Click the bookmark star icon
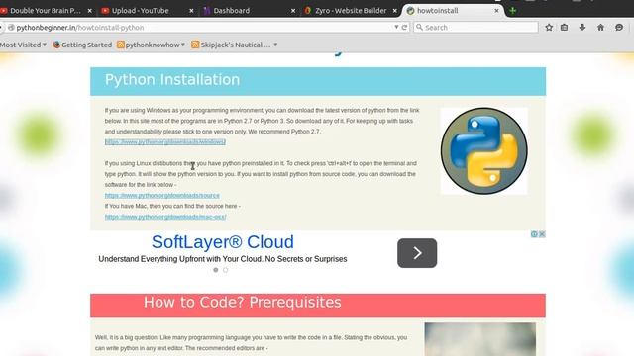The width and height of the screenshot is (634, 356). (549, 28)
